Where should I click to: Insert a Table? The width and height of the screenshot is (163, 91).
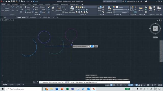pos(65,12)
